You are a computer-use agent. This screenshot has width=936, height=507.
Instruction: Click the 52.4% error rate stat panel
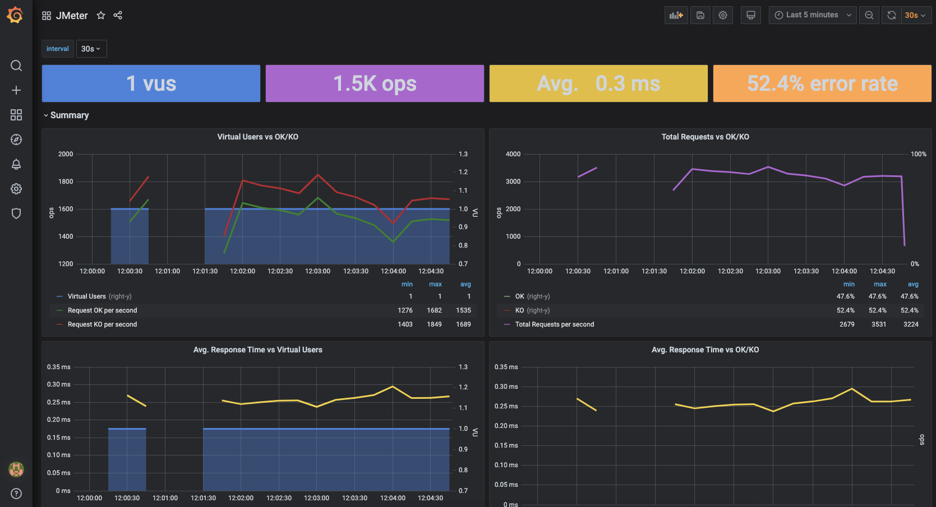click(x=822, y=83)
